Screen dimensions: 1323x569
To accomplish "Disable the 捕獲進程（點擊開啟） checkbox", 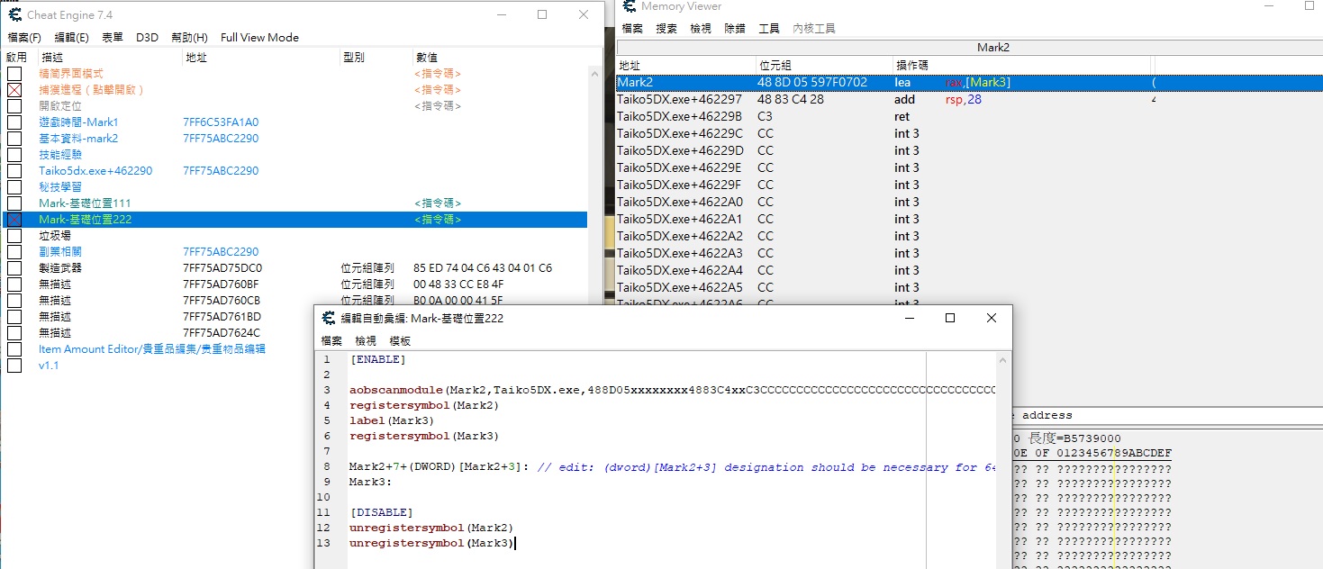I will pos(14,90).
